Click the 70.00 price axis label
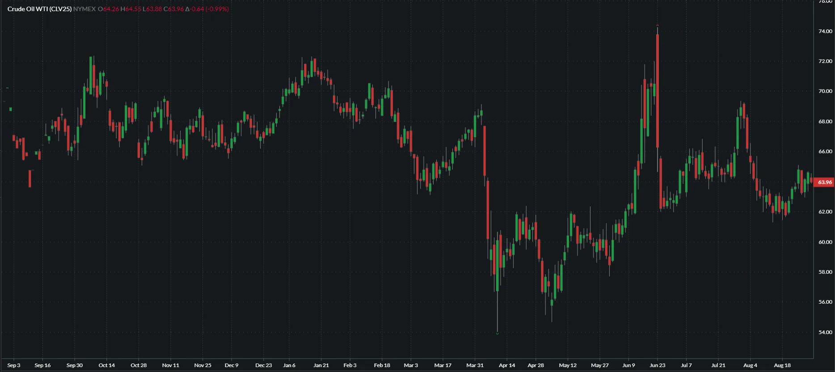835x372 pixels. click(825, 91)
